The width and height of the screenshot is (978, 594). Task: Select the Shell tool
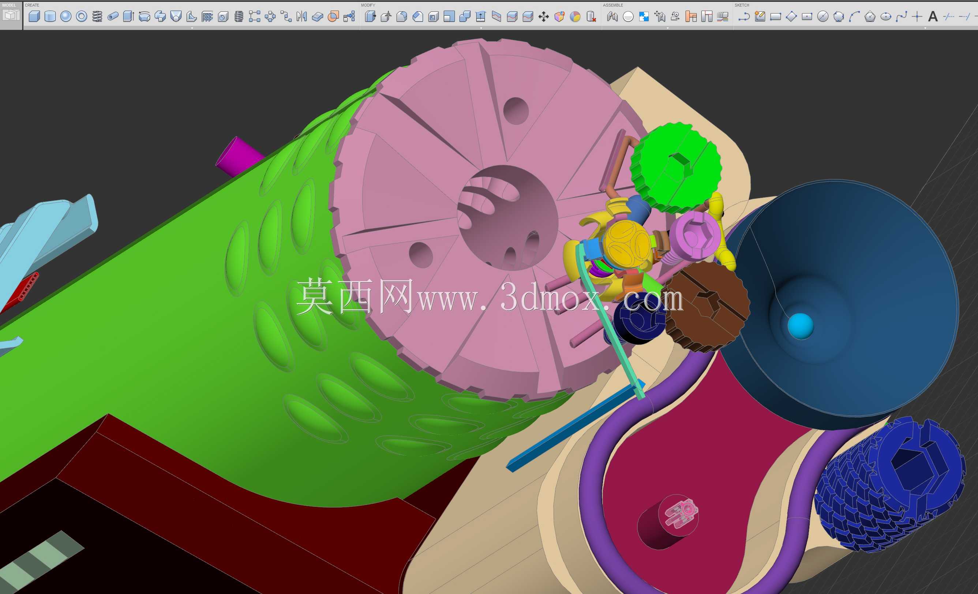tap(434, 16)
